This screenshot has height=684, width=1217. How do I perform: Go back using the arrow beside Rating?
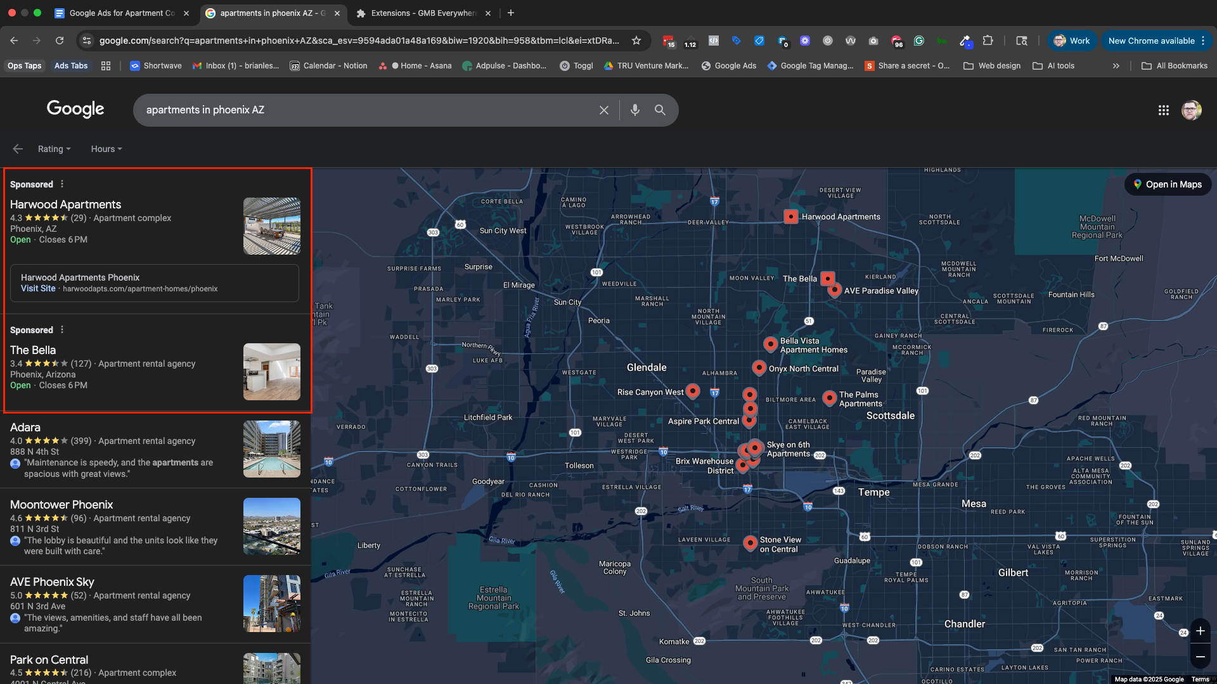pyautogui.click(x=18, y=149)
